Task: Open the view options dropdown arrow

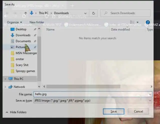Action: click(x=137, y=22)
